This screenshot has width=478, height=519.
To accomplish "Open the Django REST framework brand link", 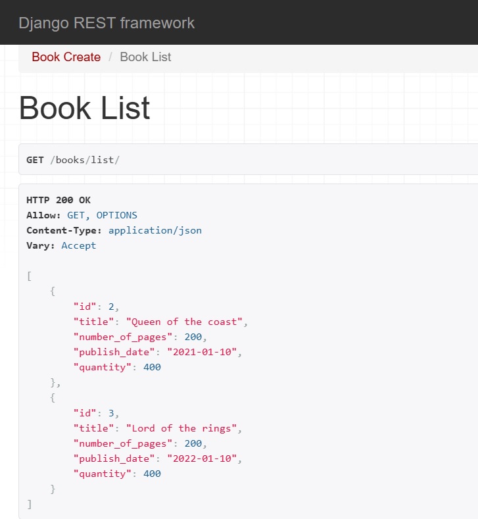I will coord(107,23).
